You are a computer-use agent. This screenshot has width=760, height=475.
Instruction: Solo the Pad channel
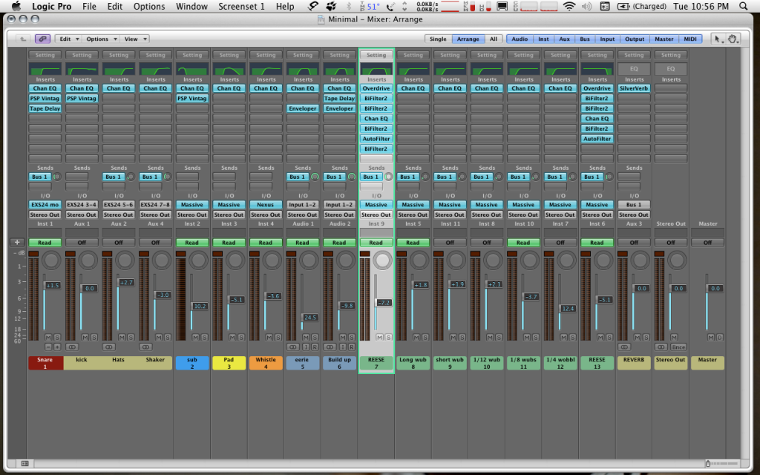[241, 338]
